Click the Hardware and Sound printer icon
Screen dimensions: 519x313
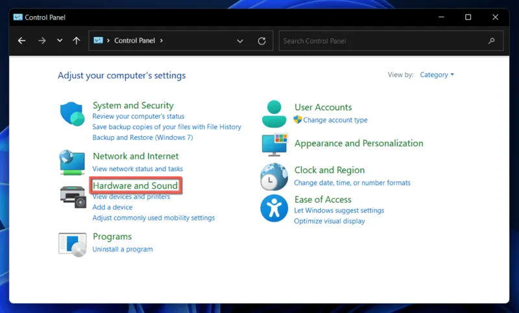pyautogui.click(x=73, y=196)
